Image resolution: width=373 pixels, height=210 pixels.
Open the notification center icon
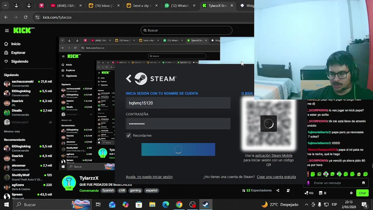(364, 204)
